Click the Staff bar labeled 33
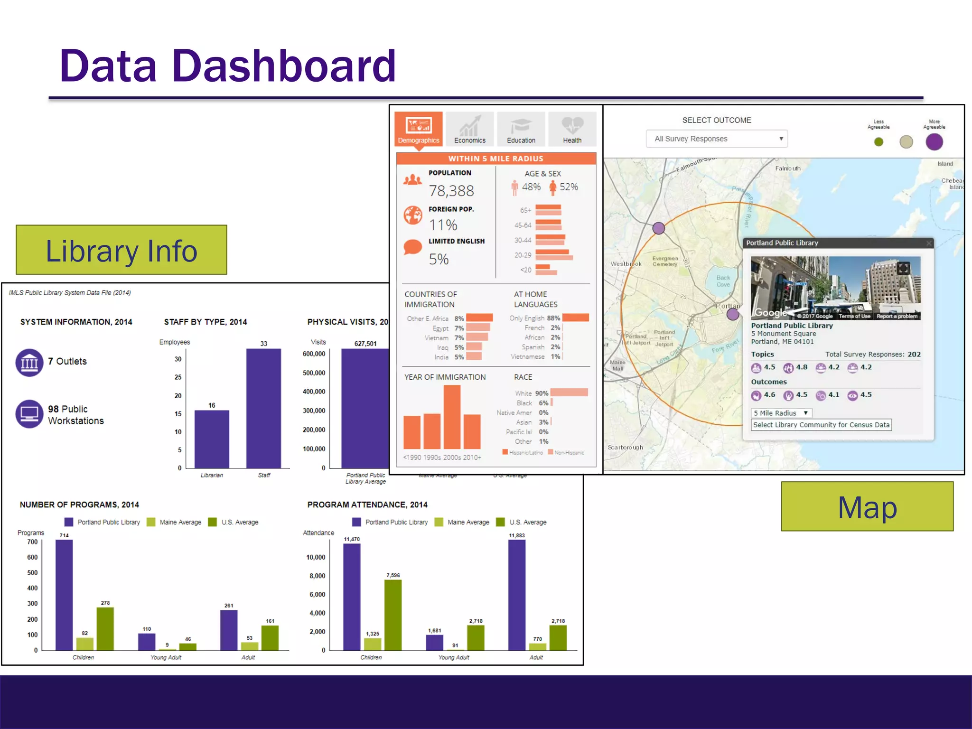Viewport: 972px width, 729px height. click(263, 409)
